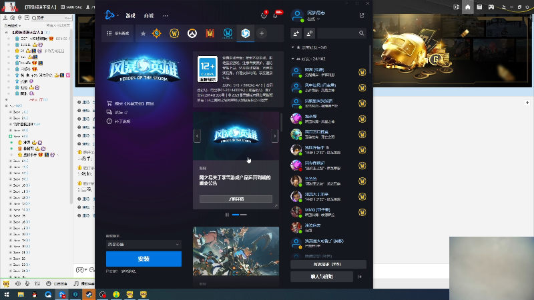
Task: Open the user profile avatar
Action: click(297, 15)
